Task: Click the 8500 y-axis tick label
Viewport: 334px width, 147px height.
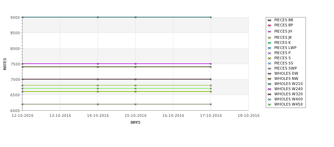Action: (x=15, y=33)
